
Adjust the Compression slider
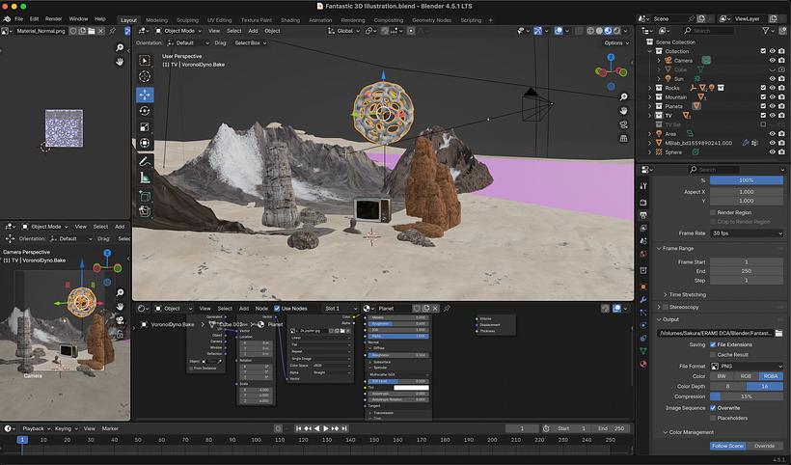(x=746, y=397)
